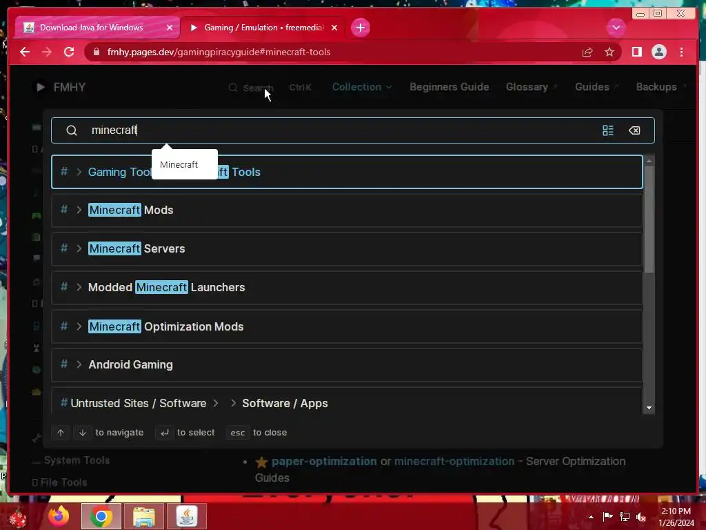This screenshot has height=530, width=706.
Task: Select the Android Gaming result
Action: click(347, 364)
